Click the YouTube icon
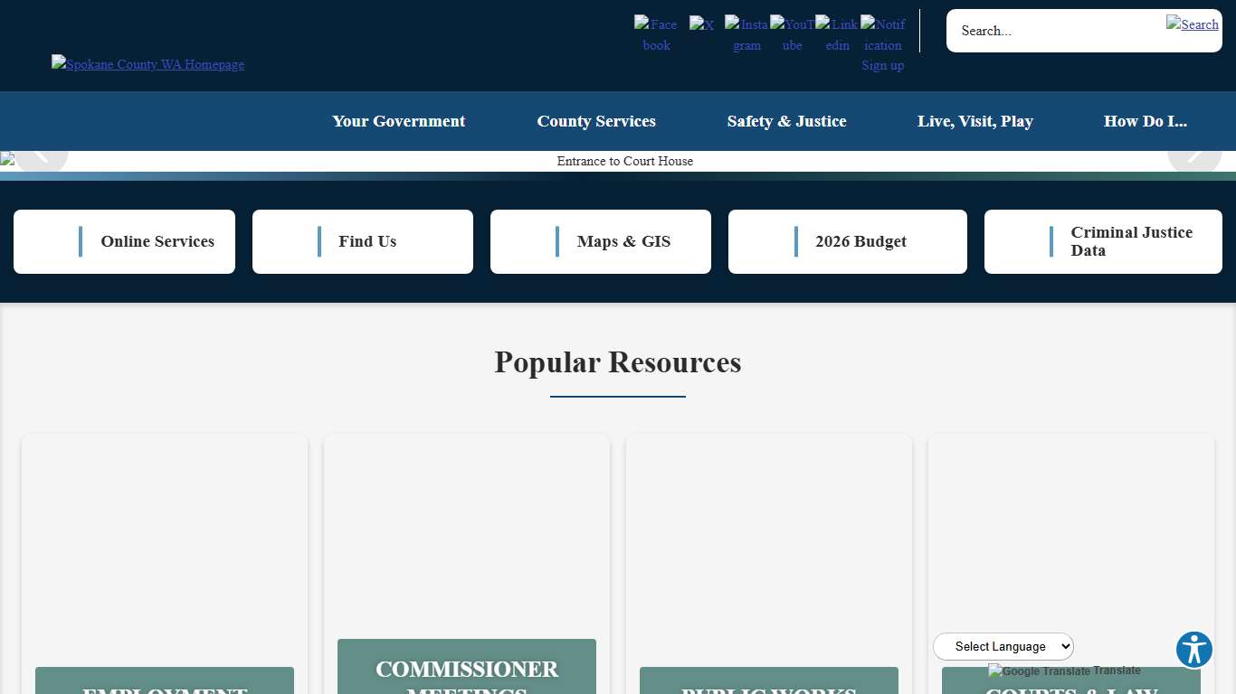Image resolution: width=1236 pixels, height=694 pixels. [x=792, y=34]
